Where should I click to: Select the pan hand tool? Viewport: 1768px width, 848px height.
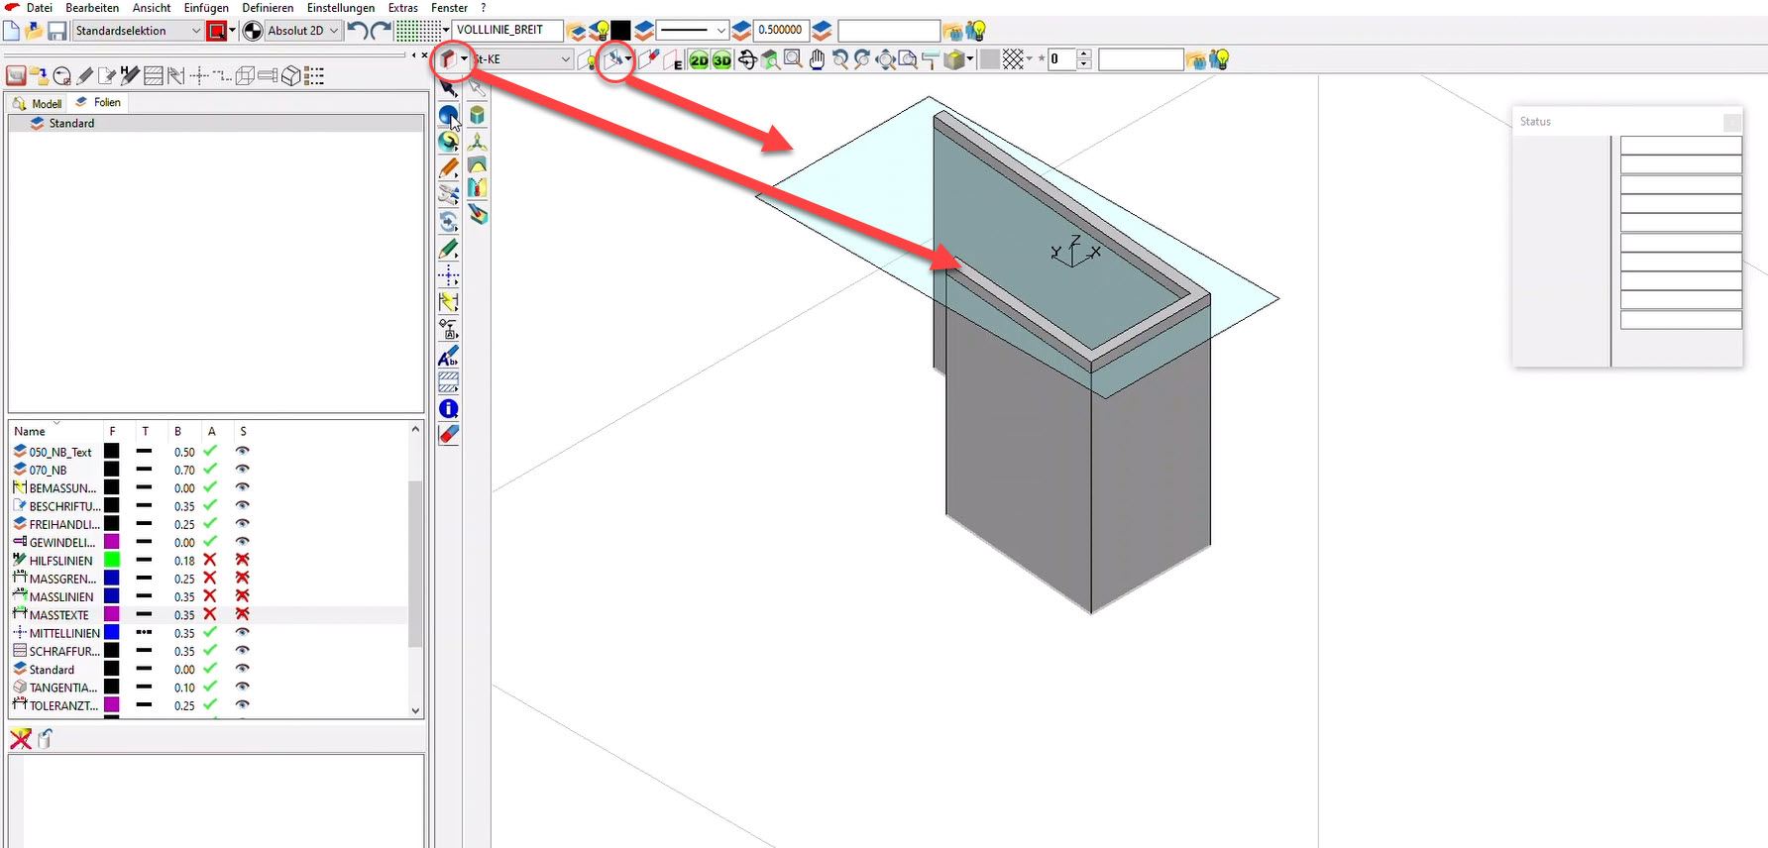click(x=817, y=60)
